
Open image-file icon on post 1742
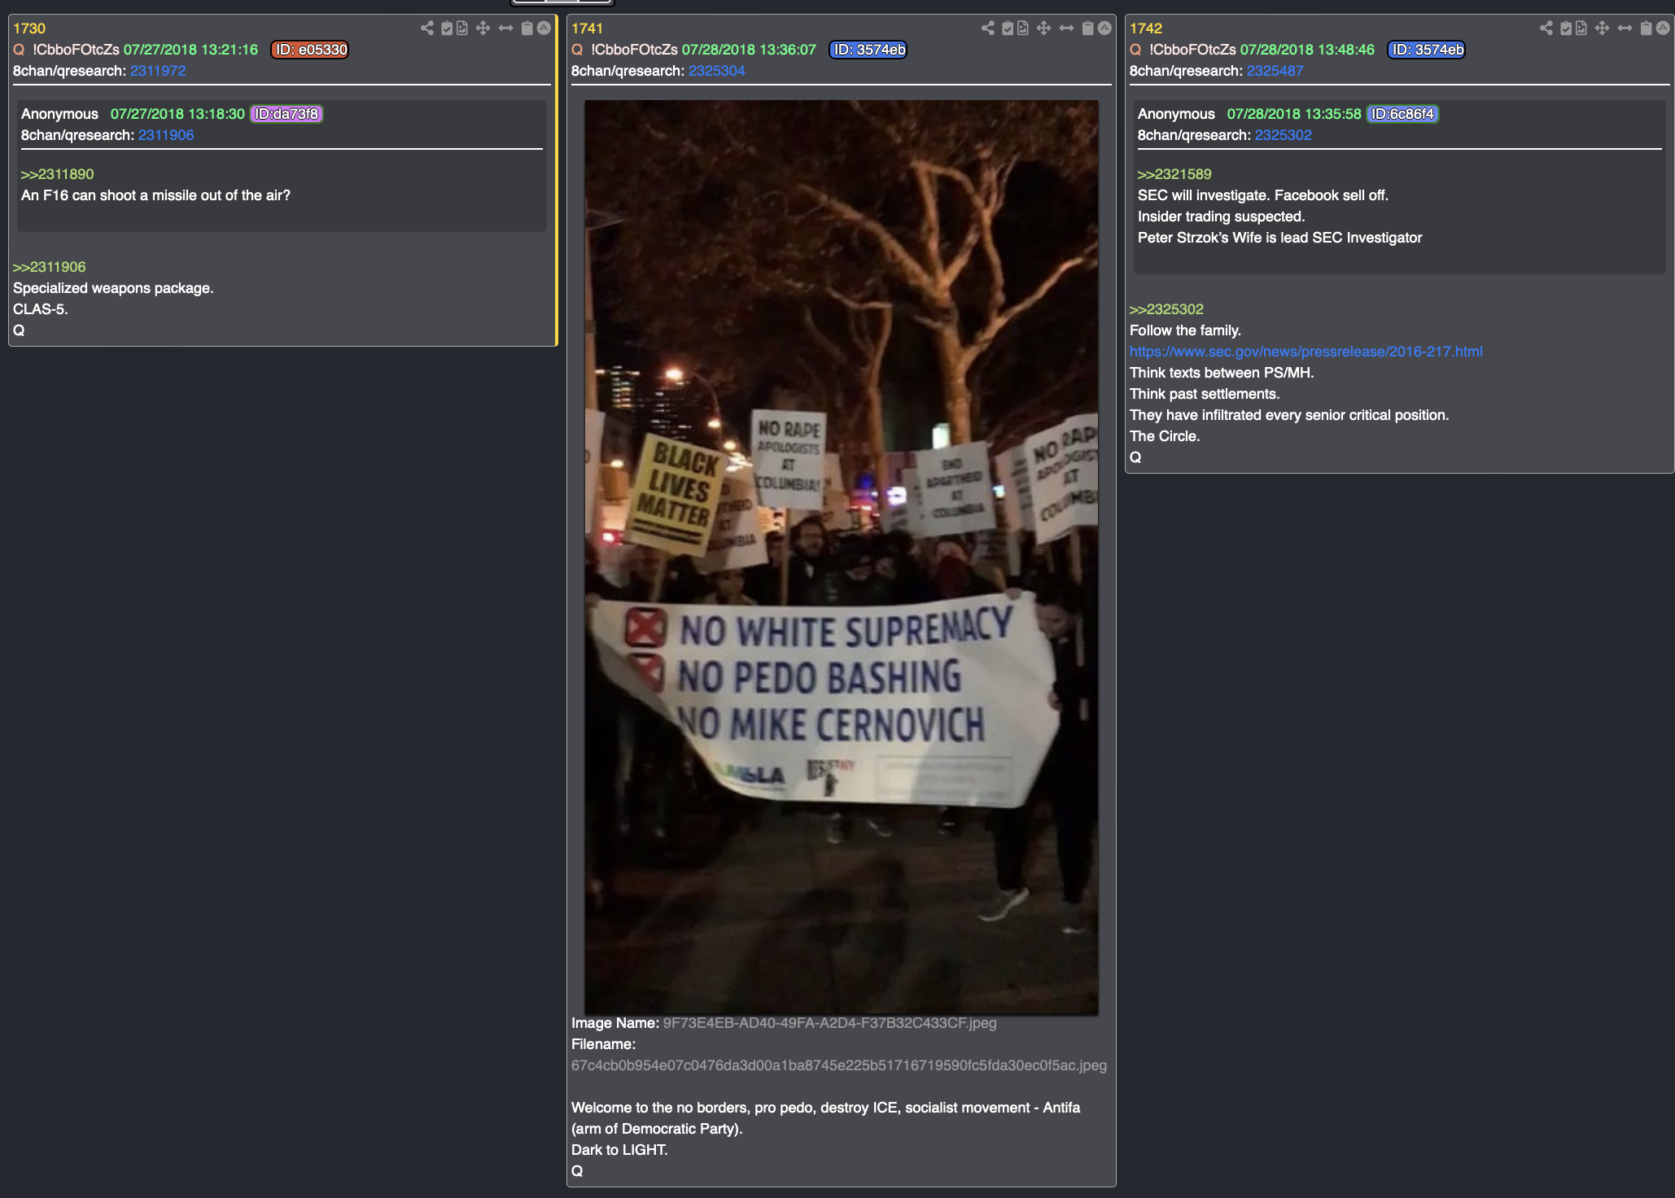click(1581, 28)
